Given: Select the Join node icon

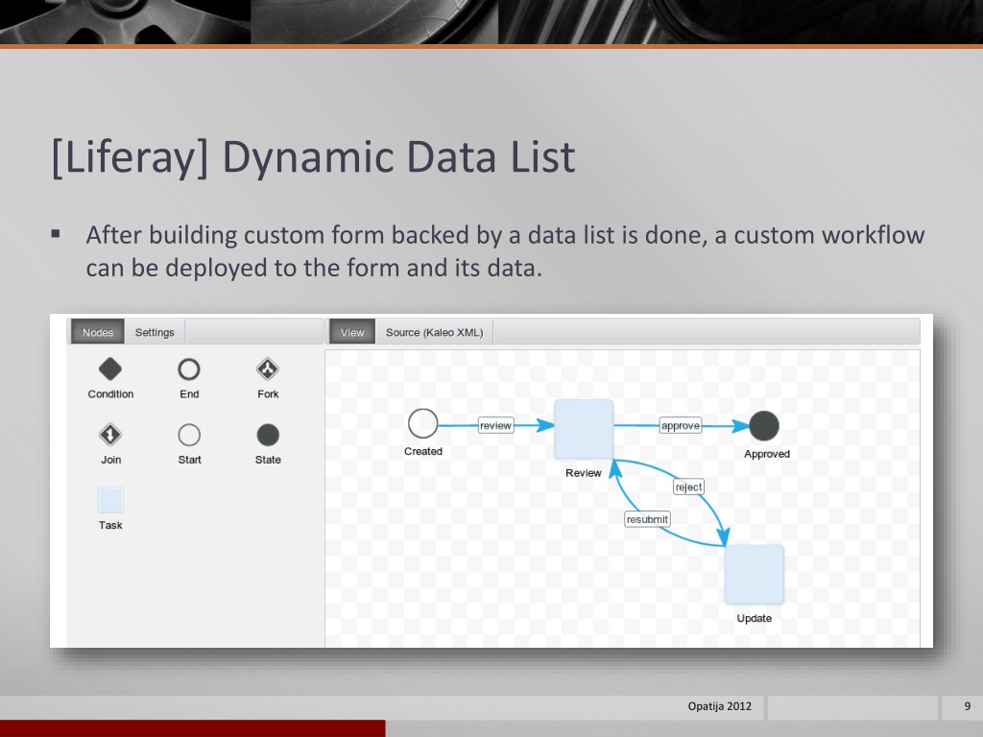Looking at the screenshot, I should click(110, 435).
